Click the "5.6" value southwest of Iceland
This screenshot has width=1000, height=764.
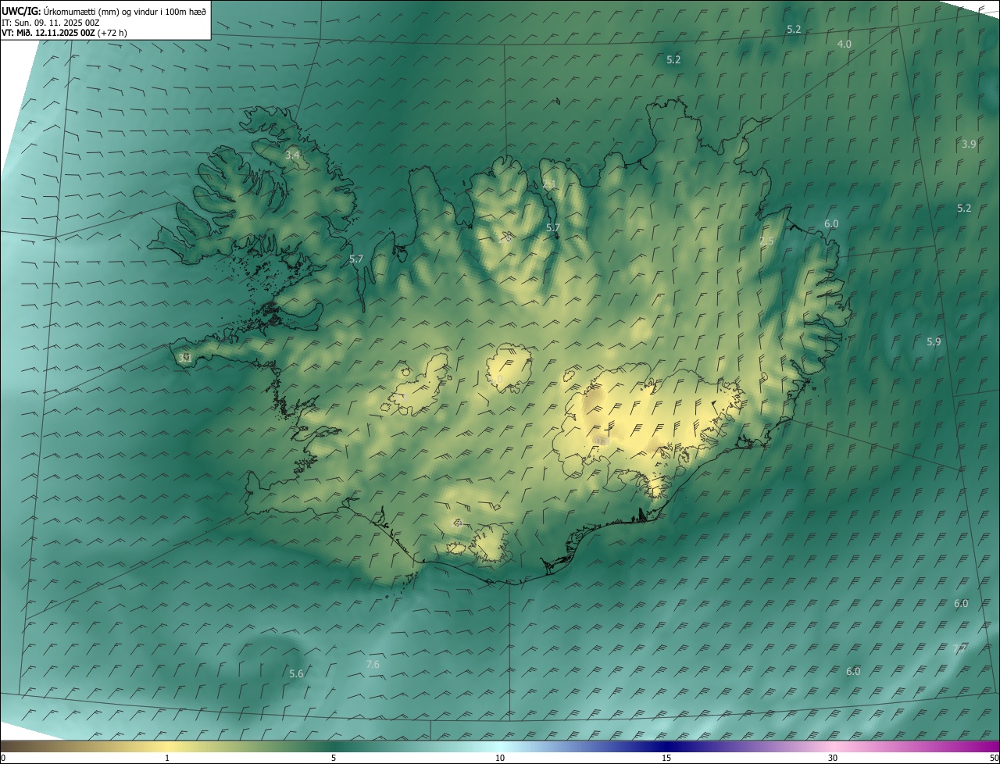point(296,674)
